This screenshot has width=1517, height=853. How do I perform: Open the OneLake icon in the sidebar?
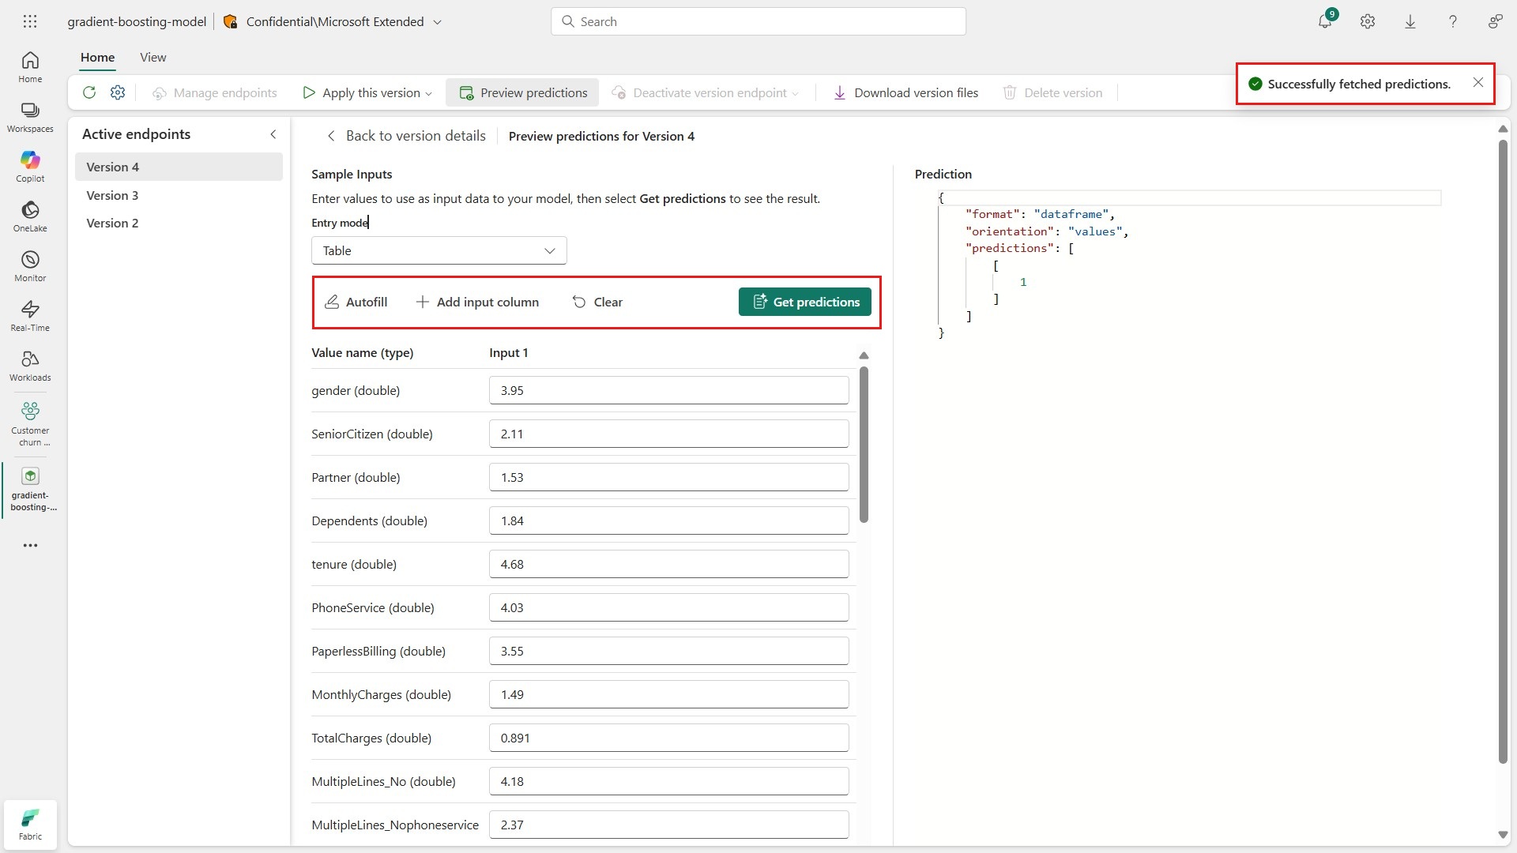point(30,216)
